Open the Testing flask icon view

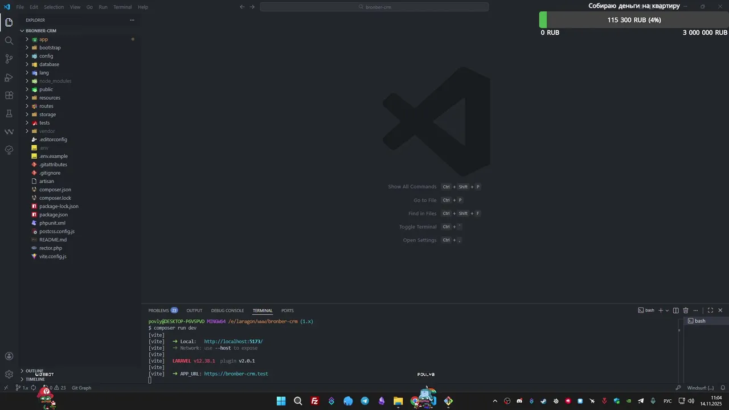coord(9,113)
